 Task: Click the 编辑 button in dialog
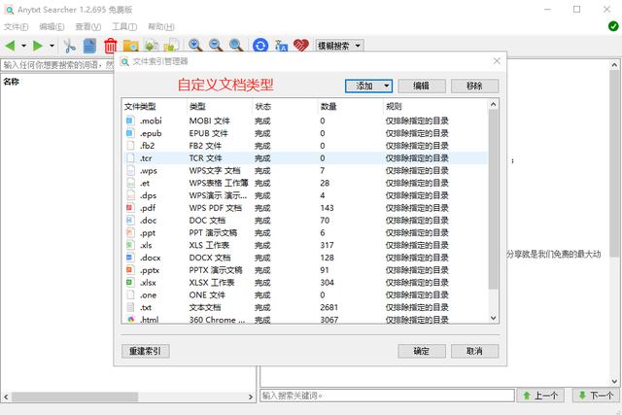(x=422, y=86)
